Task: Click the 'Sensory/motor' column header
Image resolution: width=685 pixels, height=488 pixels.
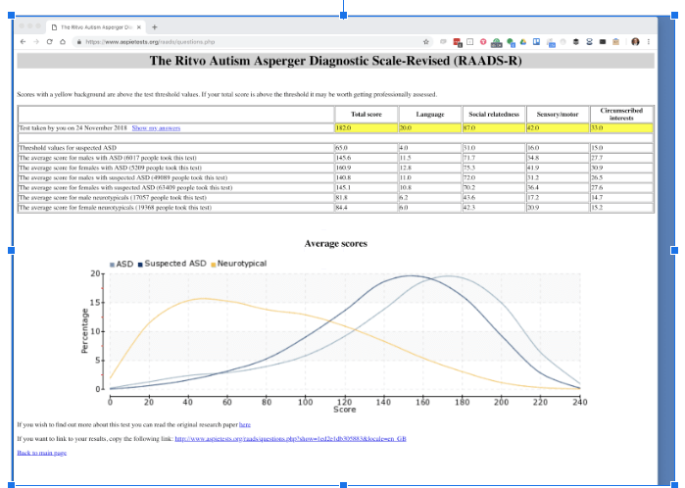Action: click(558, 114)
